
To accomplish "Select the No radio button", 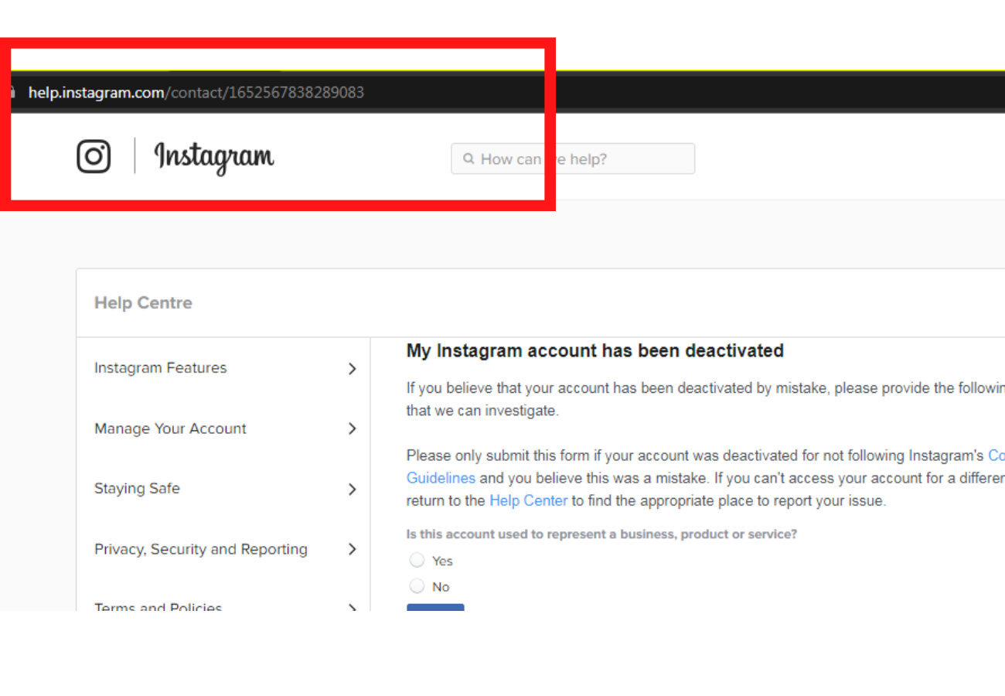I will [x=417, y=585].
